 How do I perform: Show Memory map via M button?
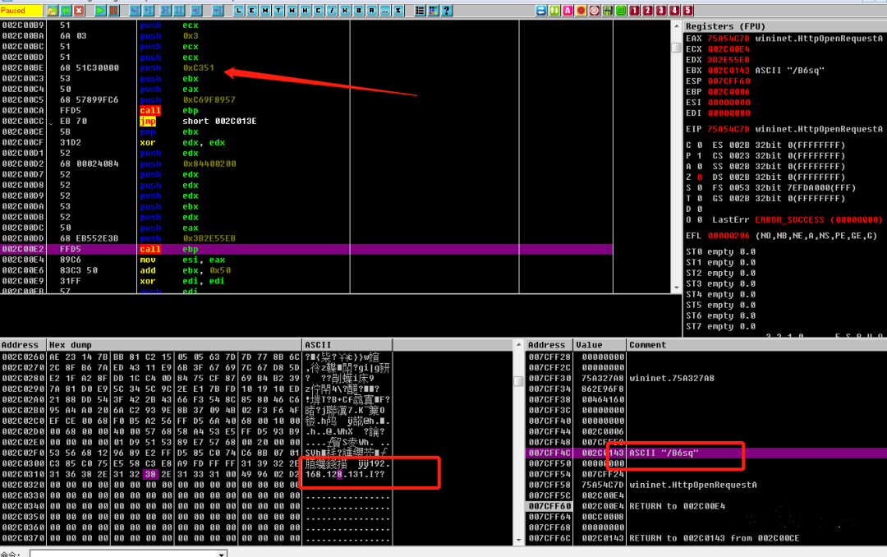[265, 11]
